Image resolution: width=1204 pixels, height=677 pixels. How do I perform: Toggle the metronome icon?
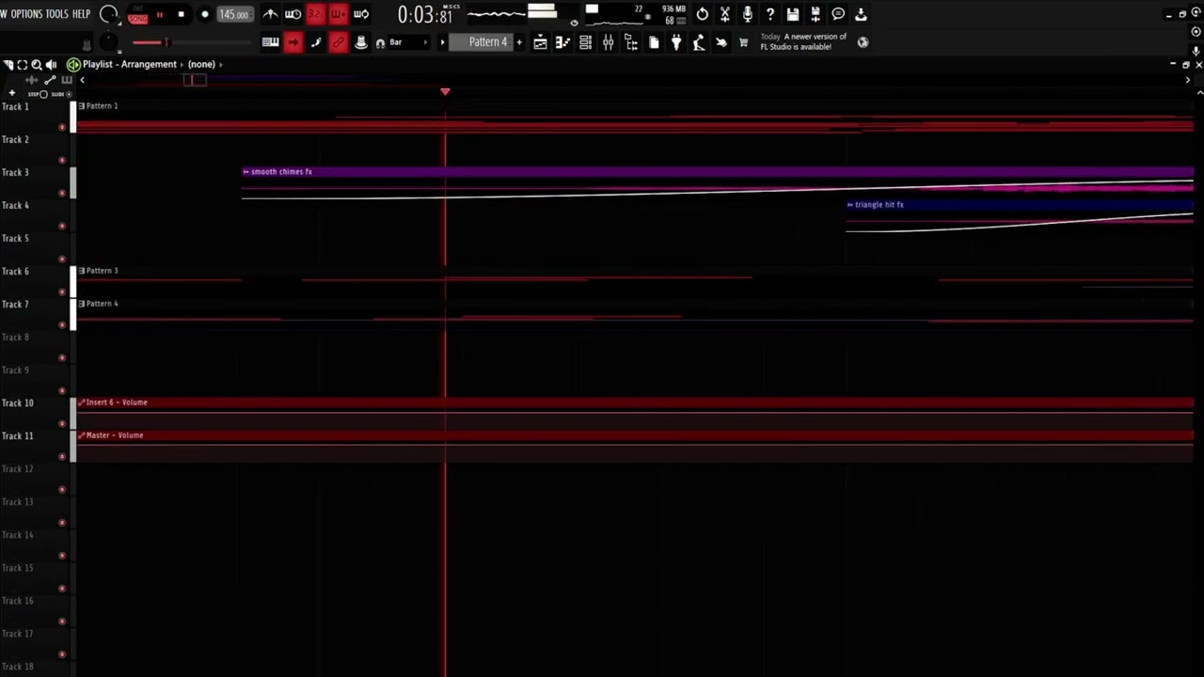tap(271, 14)
